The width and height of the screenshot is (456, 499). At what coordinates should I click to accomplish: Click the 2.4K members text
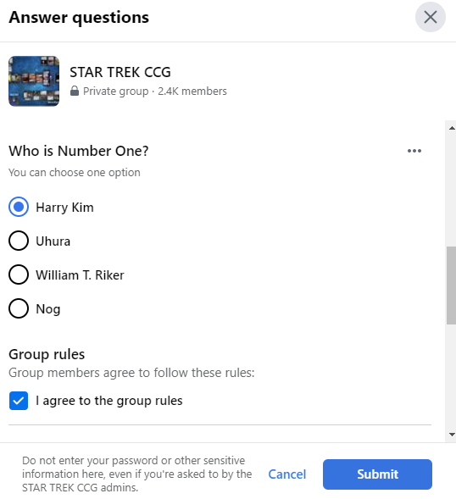(192, 91)
